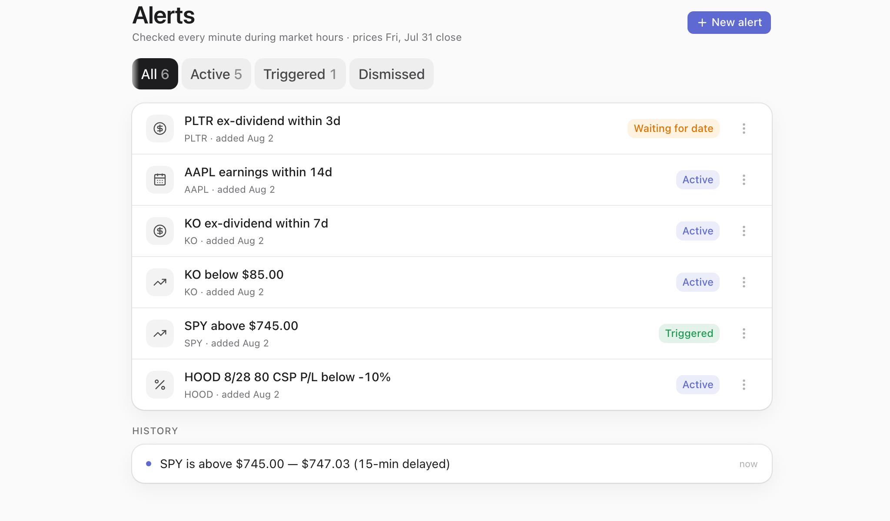Create a New alert
The image size is (890, 521).
tap(729, 23)
